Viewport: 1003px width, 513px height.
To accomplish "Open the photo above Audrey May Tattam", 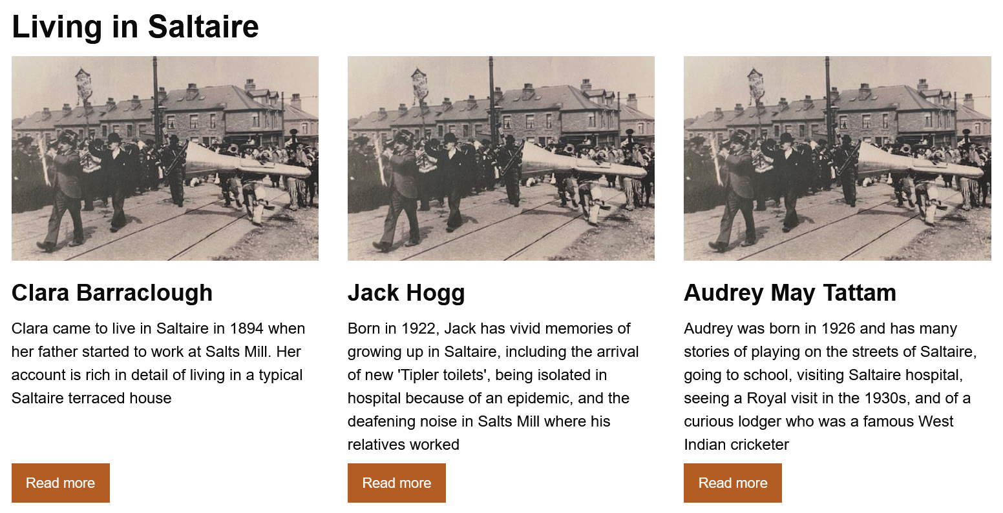I will [x=837, y=158].
